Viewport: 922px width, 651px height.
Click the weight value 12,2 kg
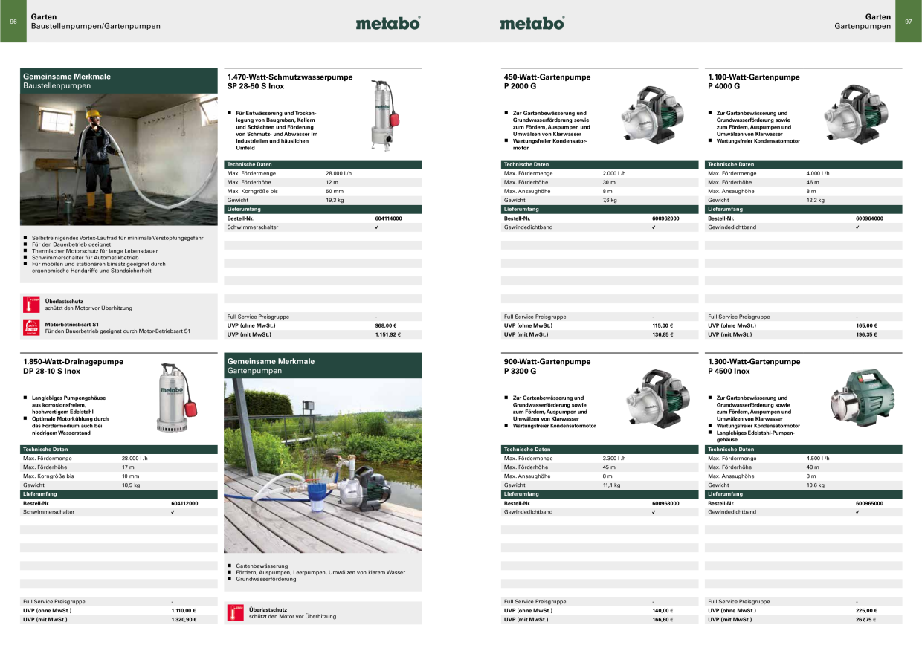point(816,200)
